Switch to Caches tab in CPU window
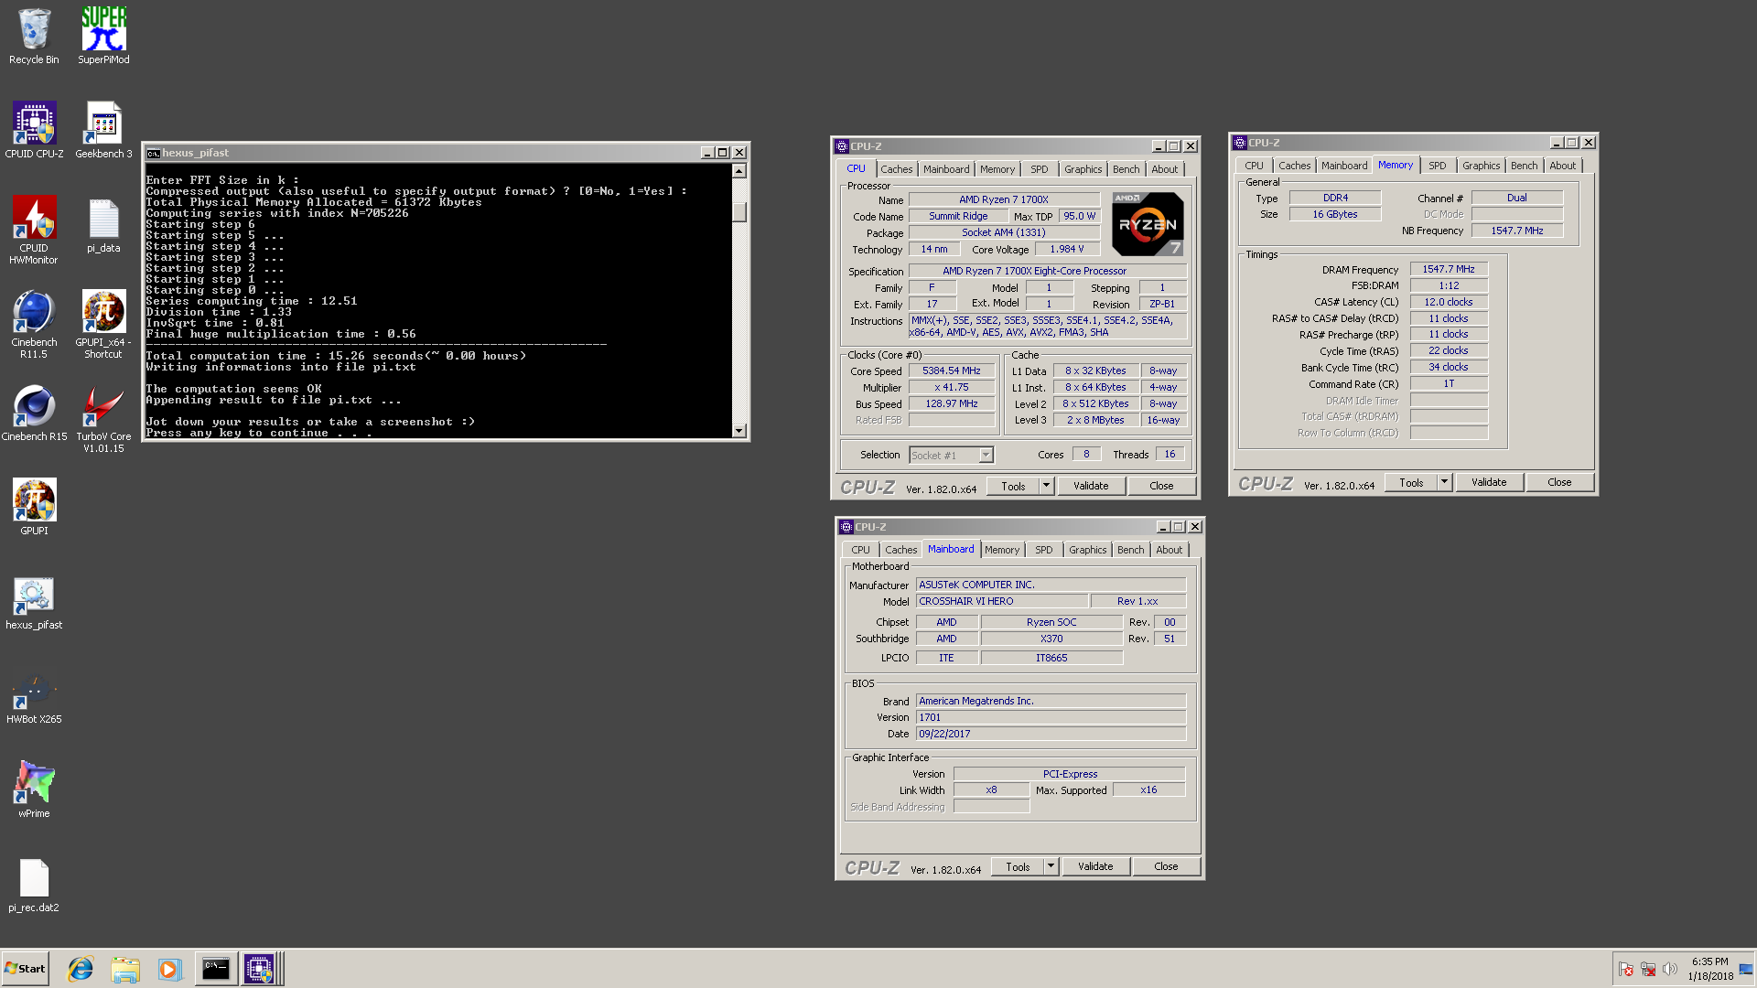This screenshot has width=1757, height=988. click(897, 169)
